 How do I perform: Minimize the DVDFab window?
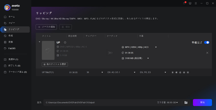pos(202,3)
